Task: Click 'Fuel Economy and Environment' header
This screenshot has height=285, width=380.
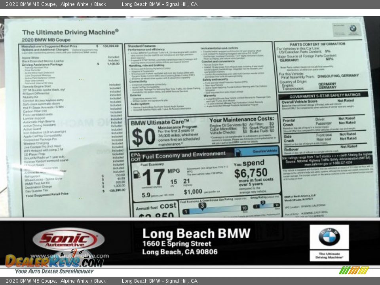Action: pyautogui.click(x=184, y=155)
